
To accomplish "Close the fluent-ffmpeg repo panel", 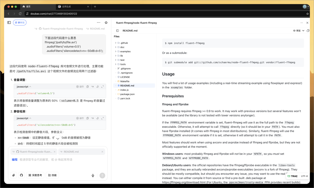I will pos(307,23).
